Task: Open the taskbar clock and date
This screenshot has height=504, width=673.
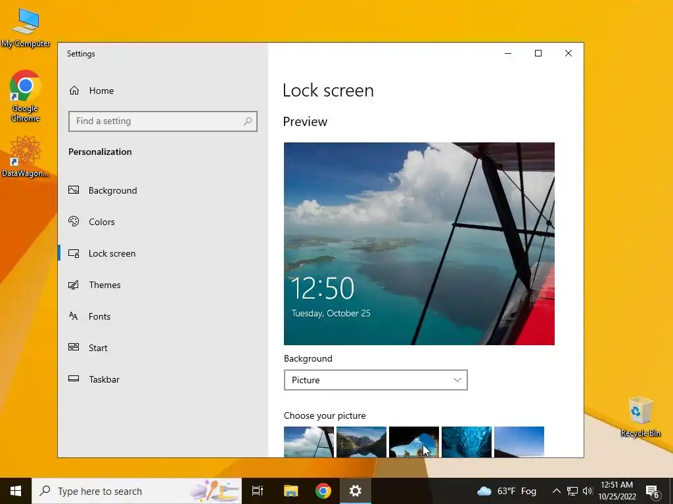Action: [x=616, y=491]
